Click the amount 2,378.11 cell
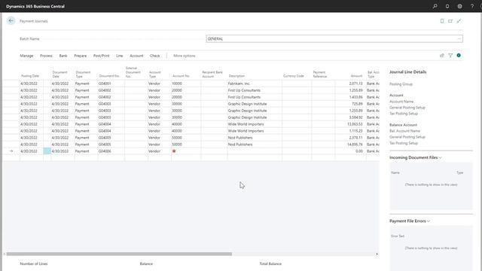Screen dimensions: 482x271 [x=351, y=138]
